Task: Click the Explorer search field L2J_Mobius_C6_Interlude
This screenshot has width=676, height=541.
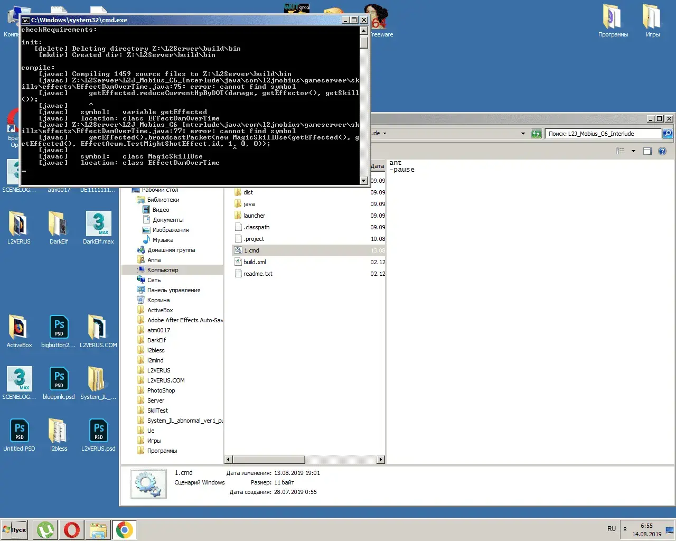Action: (603, 134)
